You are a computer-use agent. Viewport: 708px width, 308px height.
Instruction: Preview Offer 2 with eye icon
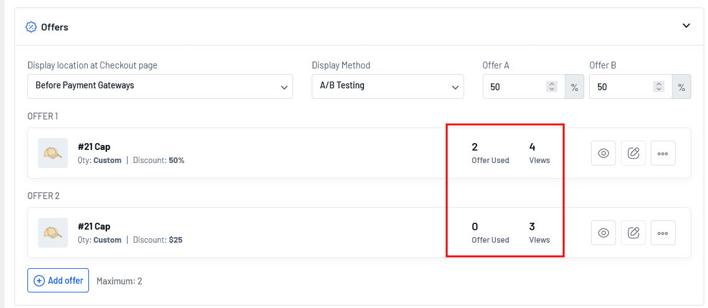tap(603, 233)
